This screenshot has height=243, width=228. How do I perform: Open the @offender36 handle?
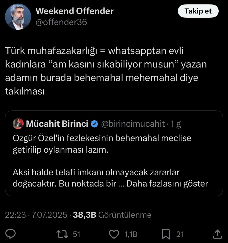pos(61,22)
